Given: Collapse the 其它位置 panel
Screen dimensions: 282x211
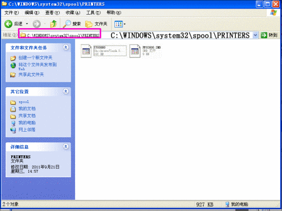Looking at the screenshot, I should pos(65,91).
